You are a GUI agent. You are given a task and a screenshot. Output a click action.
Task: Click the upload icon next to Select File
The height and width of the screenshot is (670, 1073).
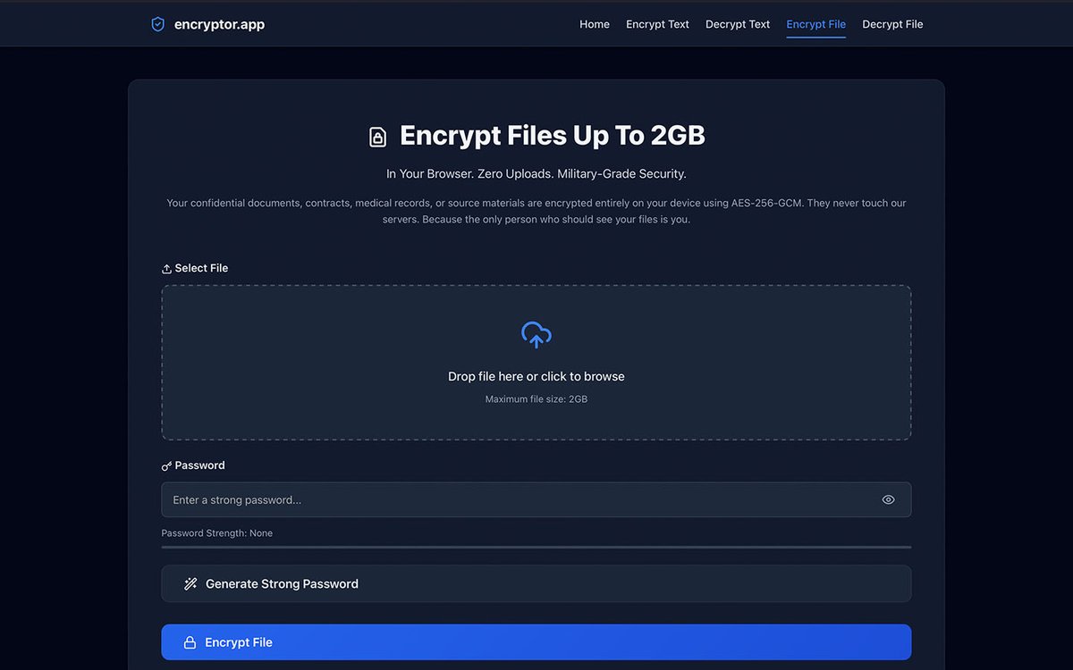point(166,269)
